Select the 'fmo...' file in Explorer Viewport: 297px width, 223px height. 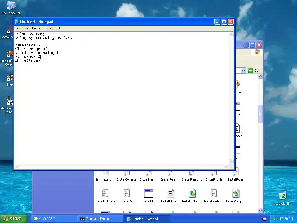[240, 87]
